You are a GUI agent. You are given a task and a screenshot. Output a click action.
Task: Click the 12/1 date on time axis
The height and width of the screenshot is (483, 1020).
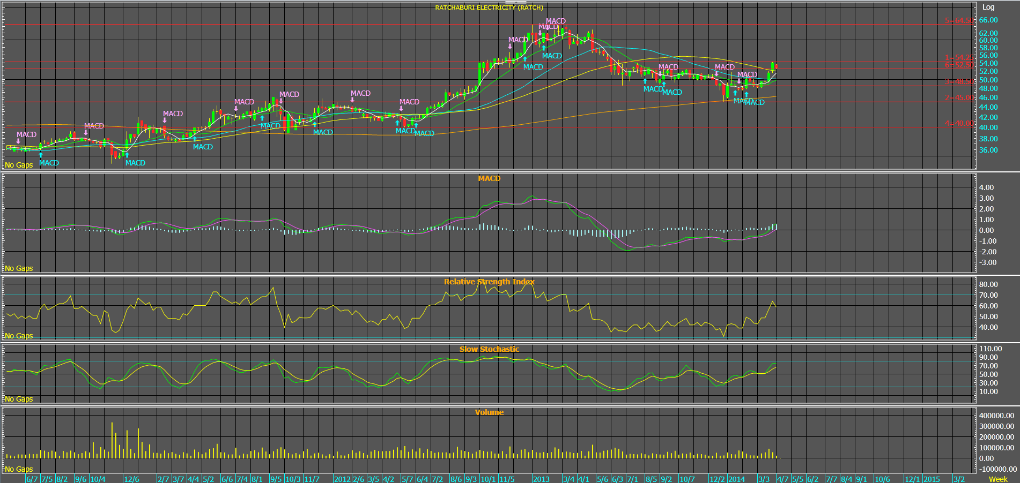point(912,479)
